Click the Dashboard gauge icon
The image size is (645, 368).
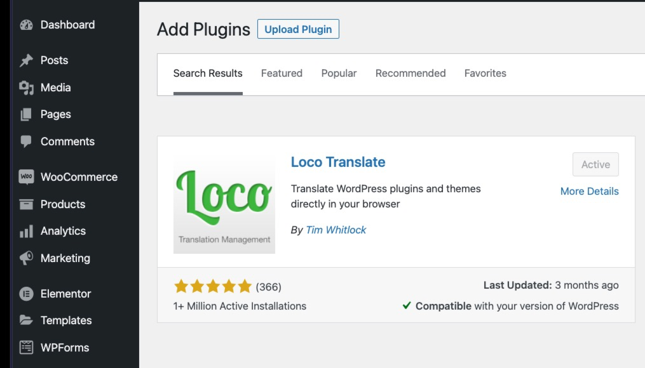26,25
